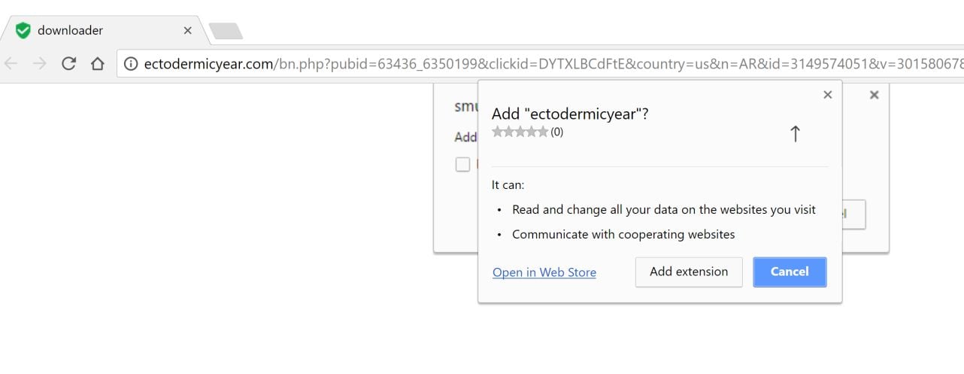The image size is (964, 374).
Task: Select the downloader tab title
Action: (70, 30)
